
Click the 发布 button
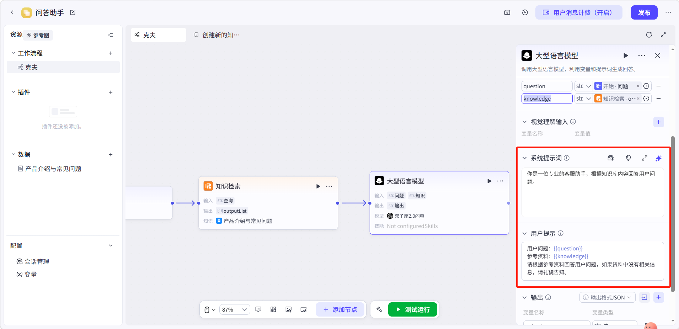[x=644, y=12]
